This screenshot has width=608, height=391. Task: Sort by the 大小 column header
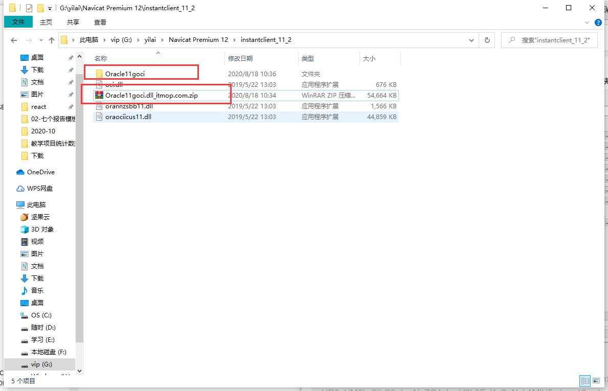coord(369,58)
